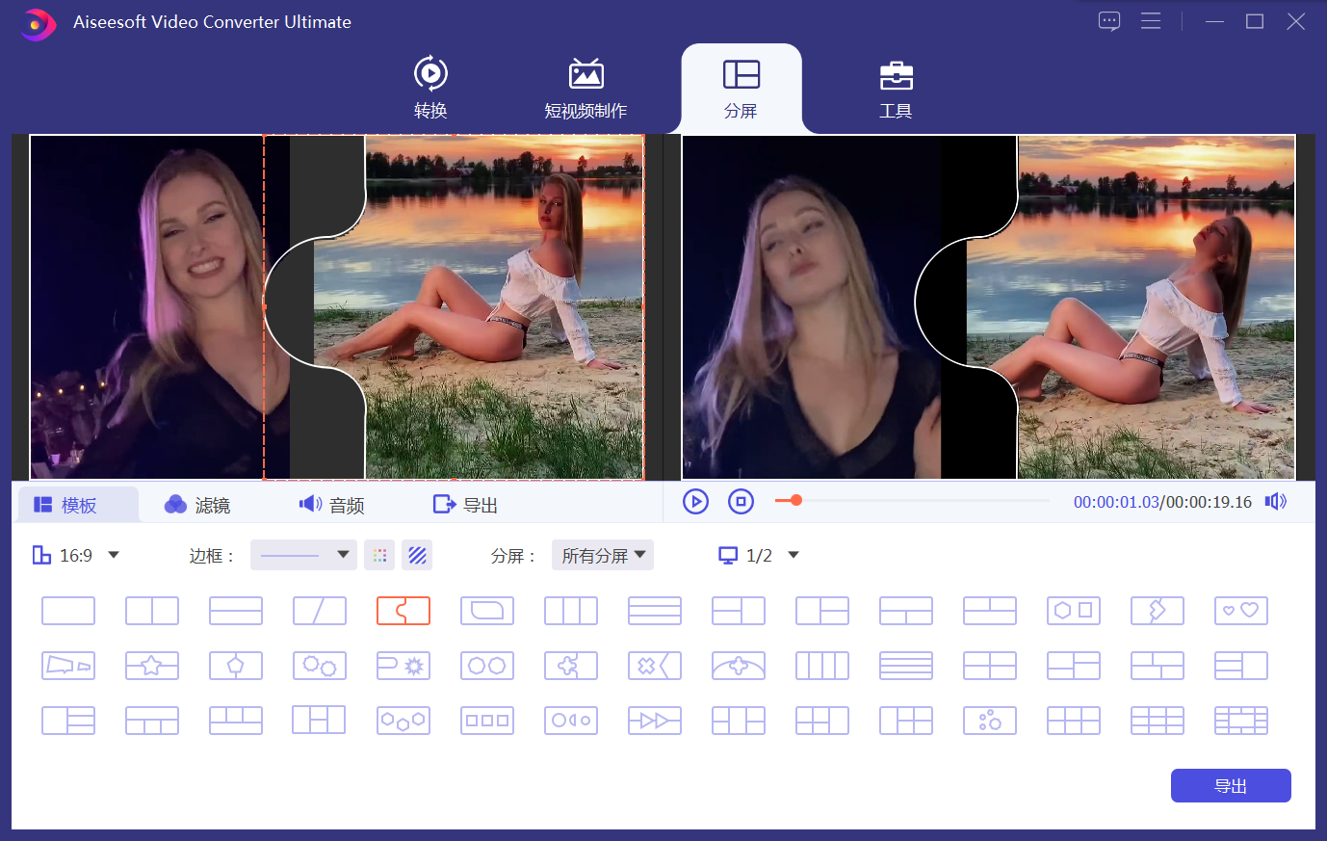This screenshot has width=1327, height=841.
Task: Pick the three vertical columns template
Action: coord(571,611)
